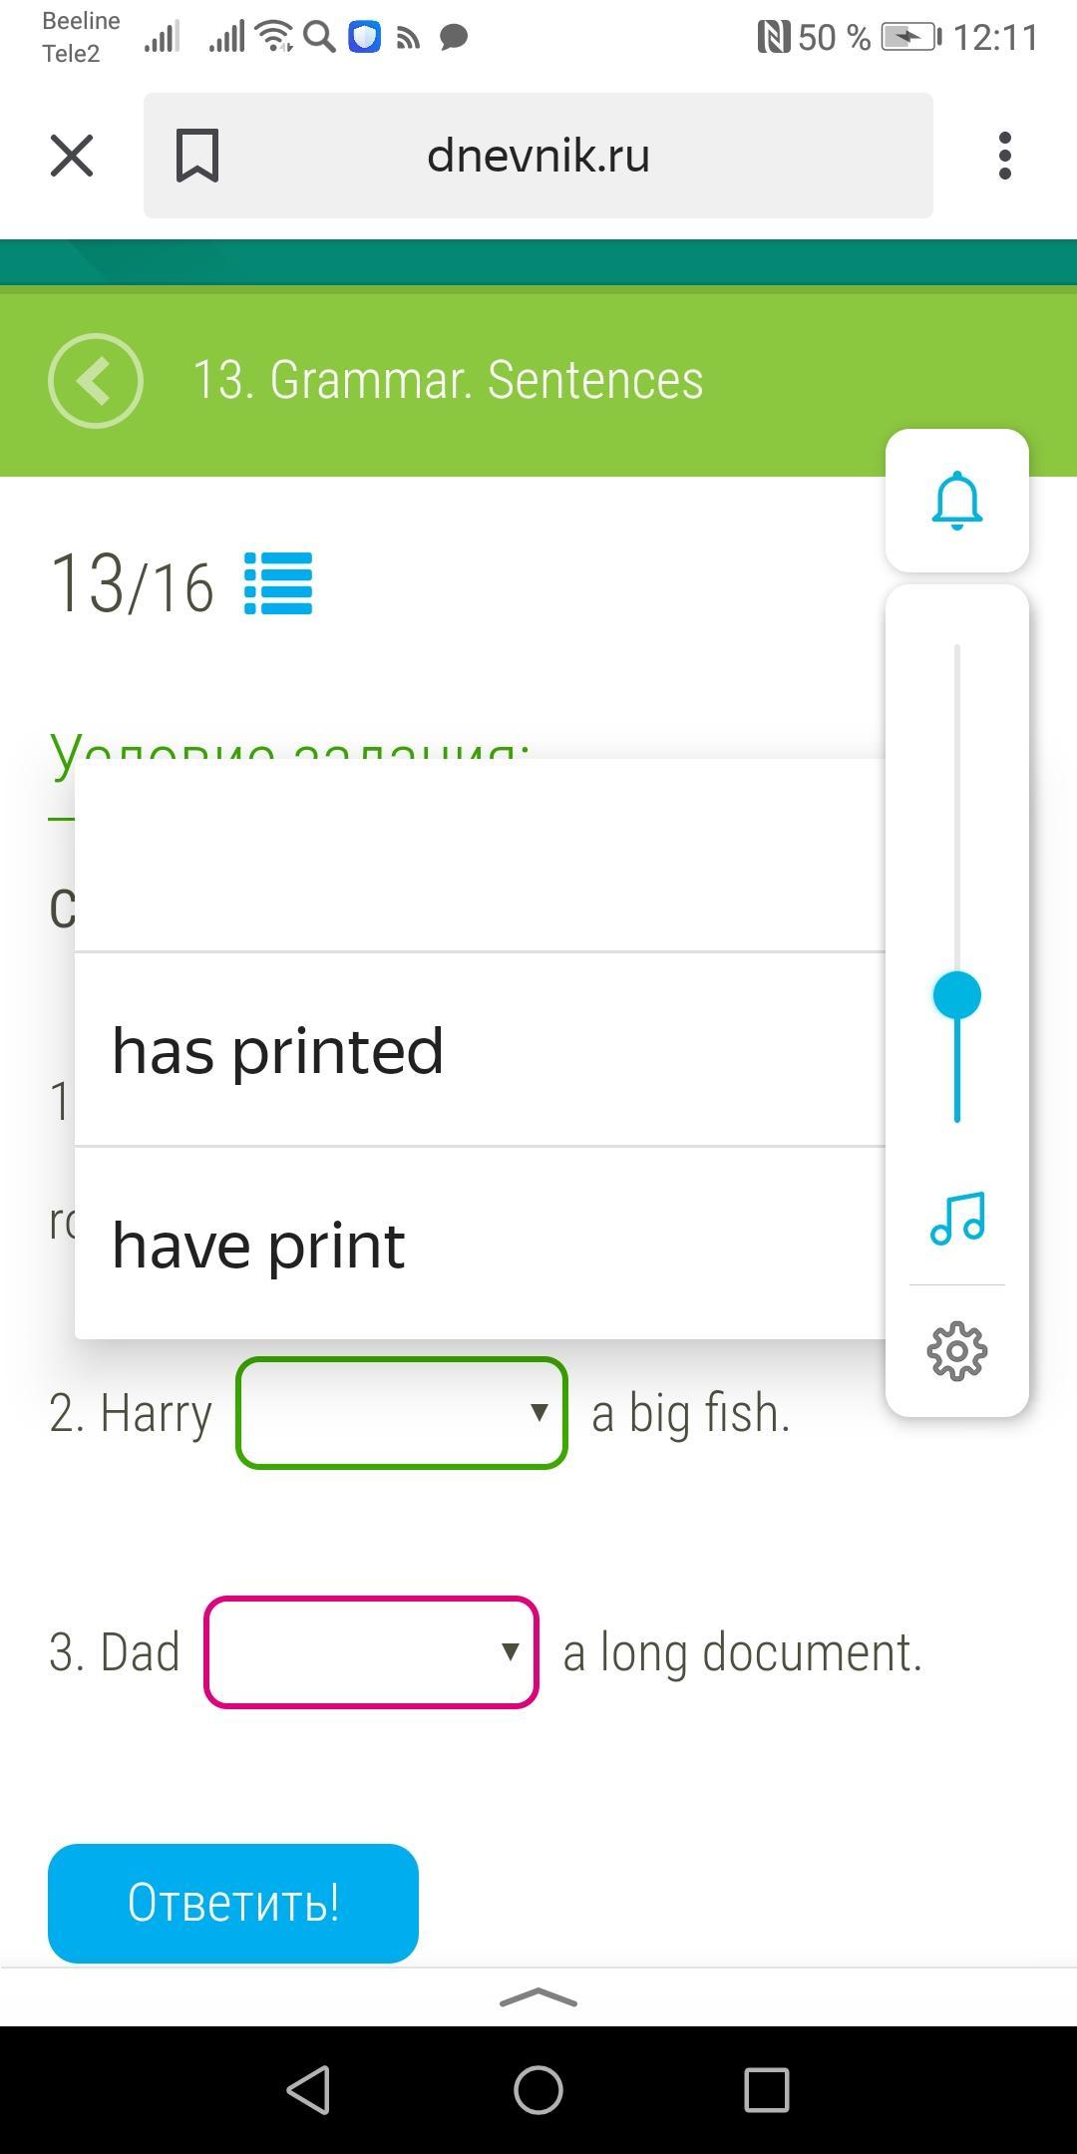Go back using the circled arrow icon
Viewport: 1077px width, 2154px height.
[x=96, y=381]
